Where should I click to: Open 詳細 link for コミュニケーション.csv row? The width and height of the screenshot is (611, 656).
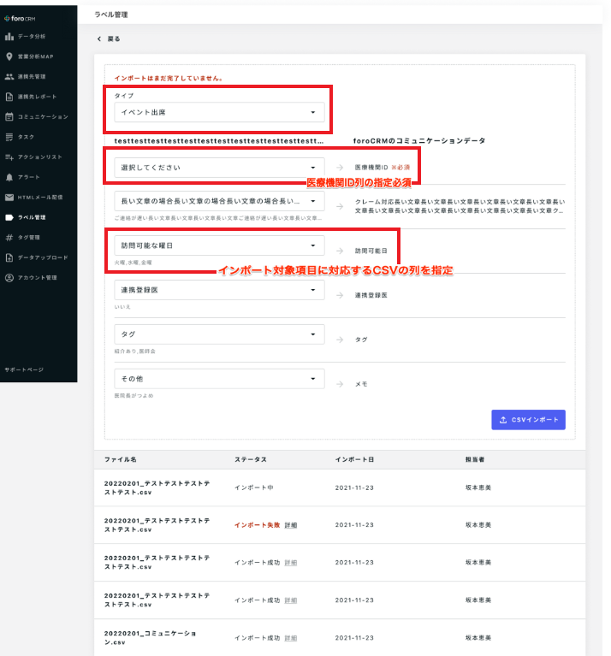point(290,638)
